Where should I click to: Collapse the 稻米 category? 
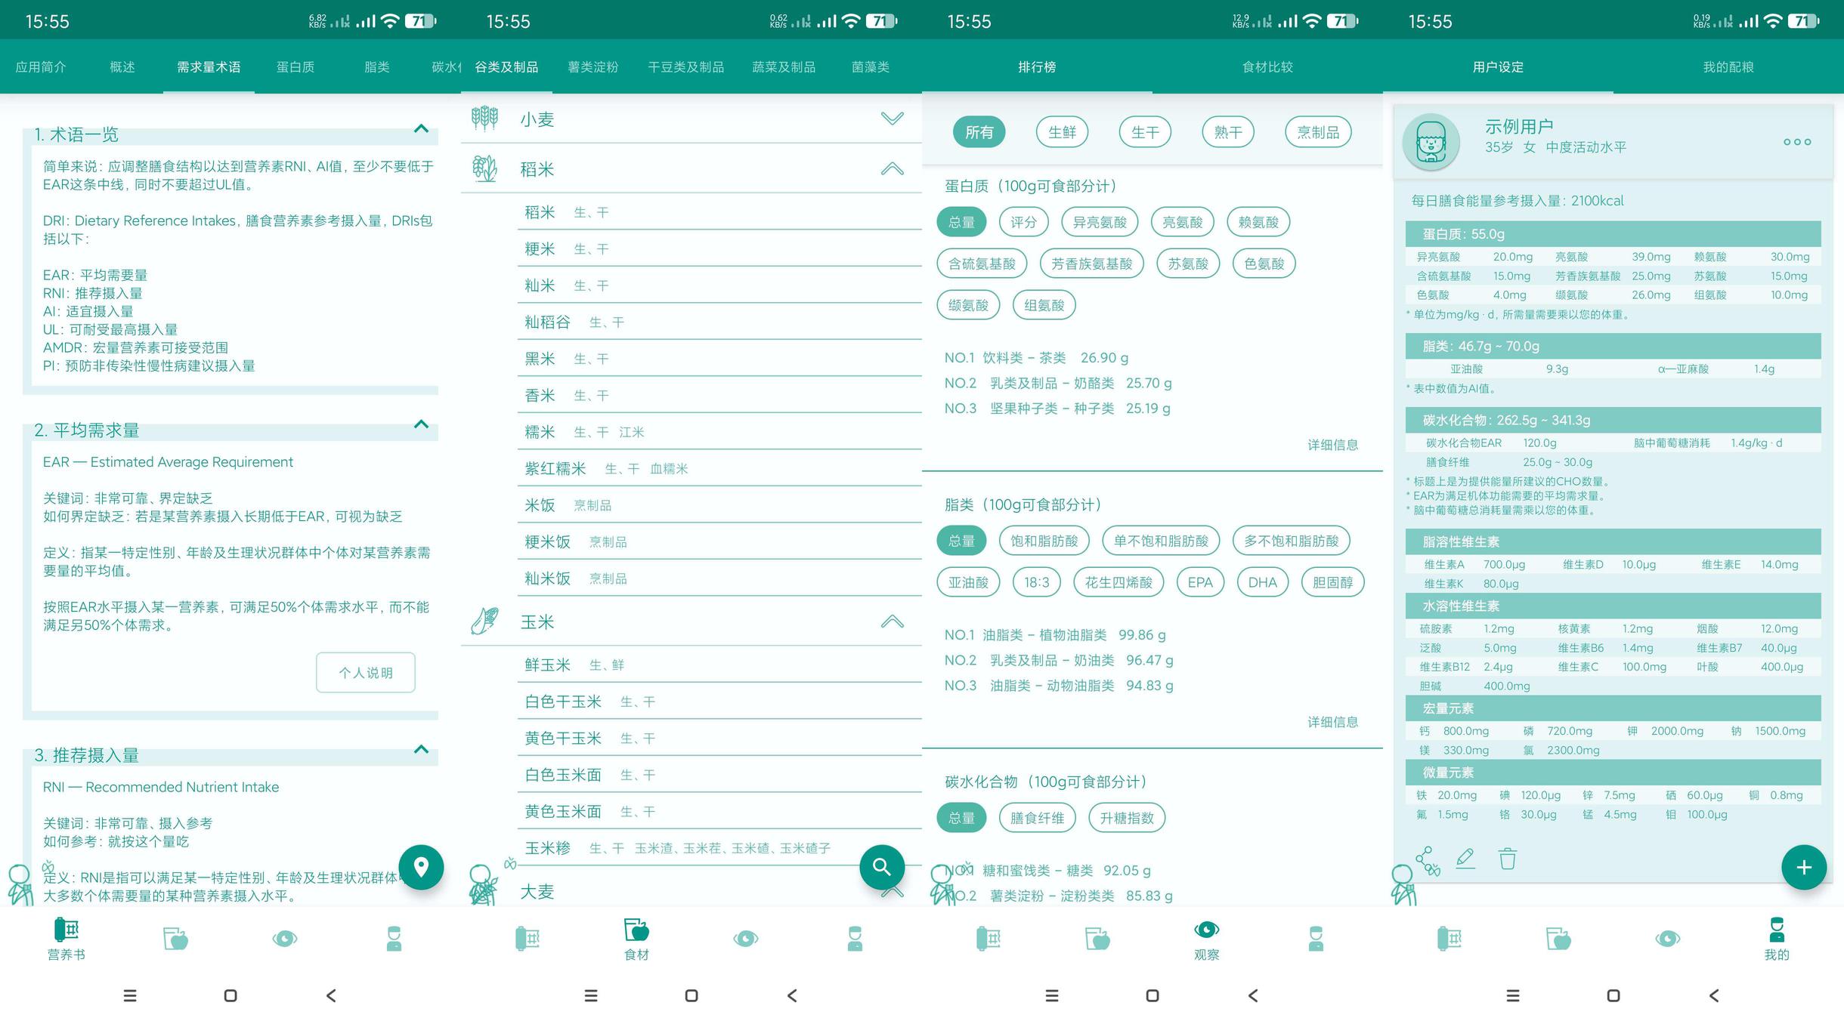coord(892,169)
